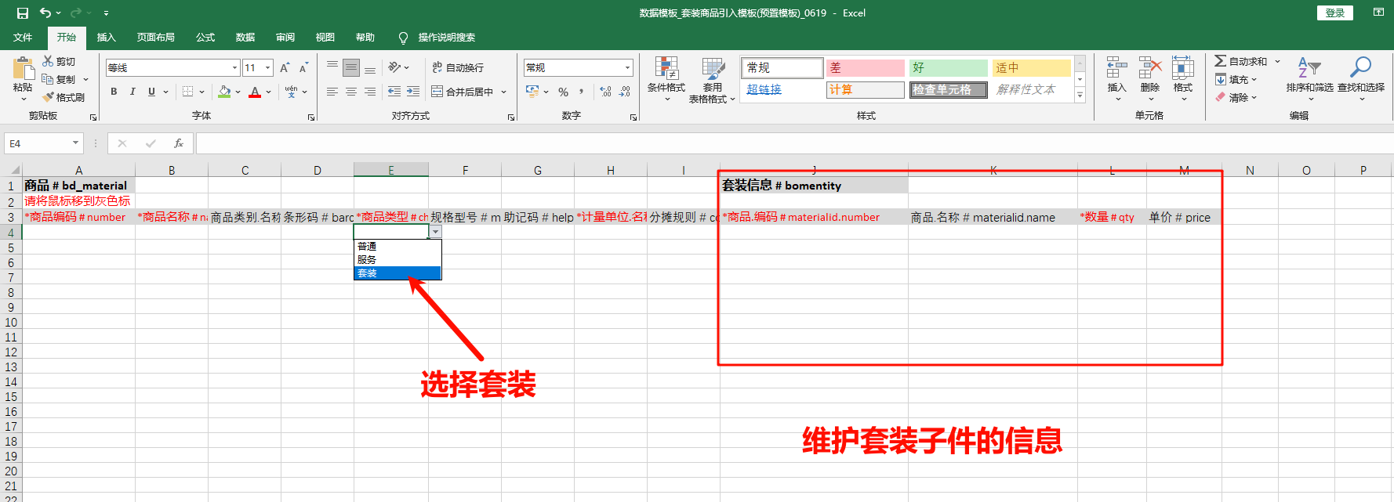1394x502 pixels.
Task: Select the Format Painter brush
Action: 48,97
